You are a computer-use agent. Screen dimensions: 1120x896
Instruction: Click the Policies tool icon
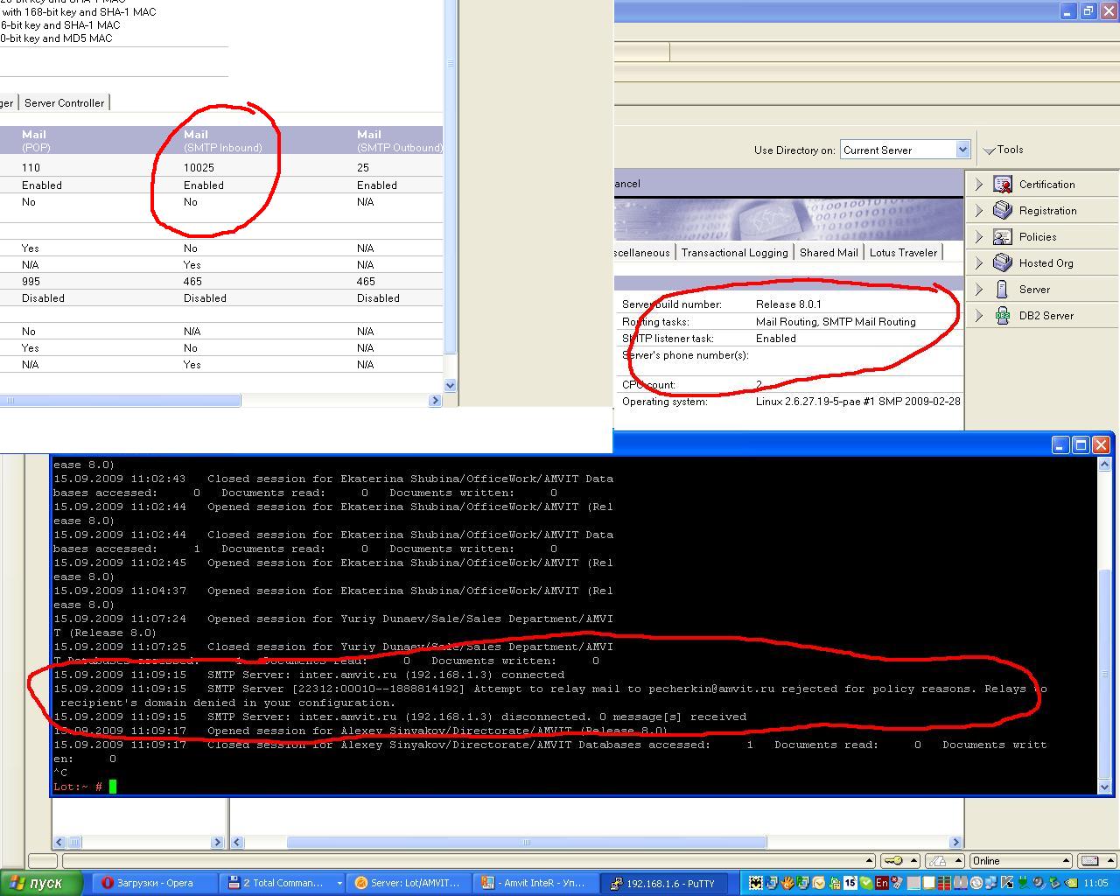[1003, 237]
